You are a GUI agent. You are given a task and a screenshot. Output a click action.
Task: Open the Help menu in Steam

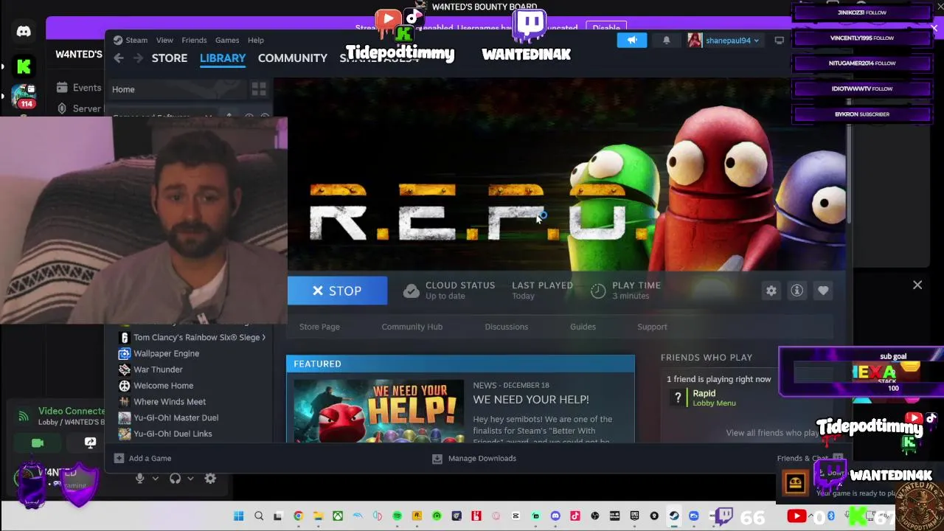click(256, 41)
